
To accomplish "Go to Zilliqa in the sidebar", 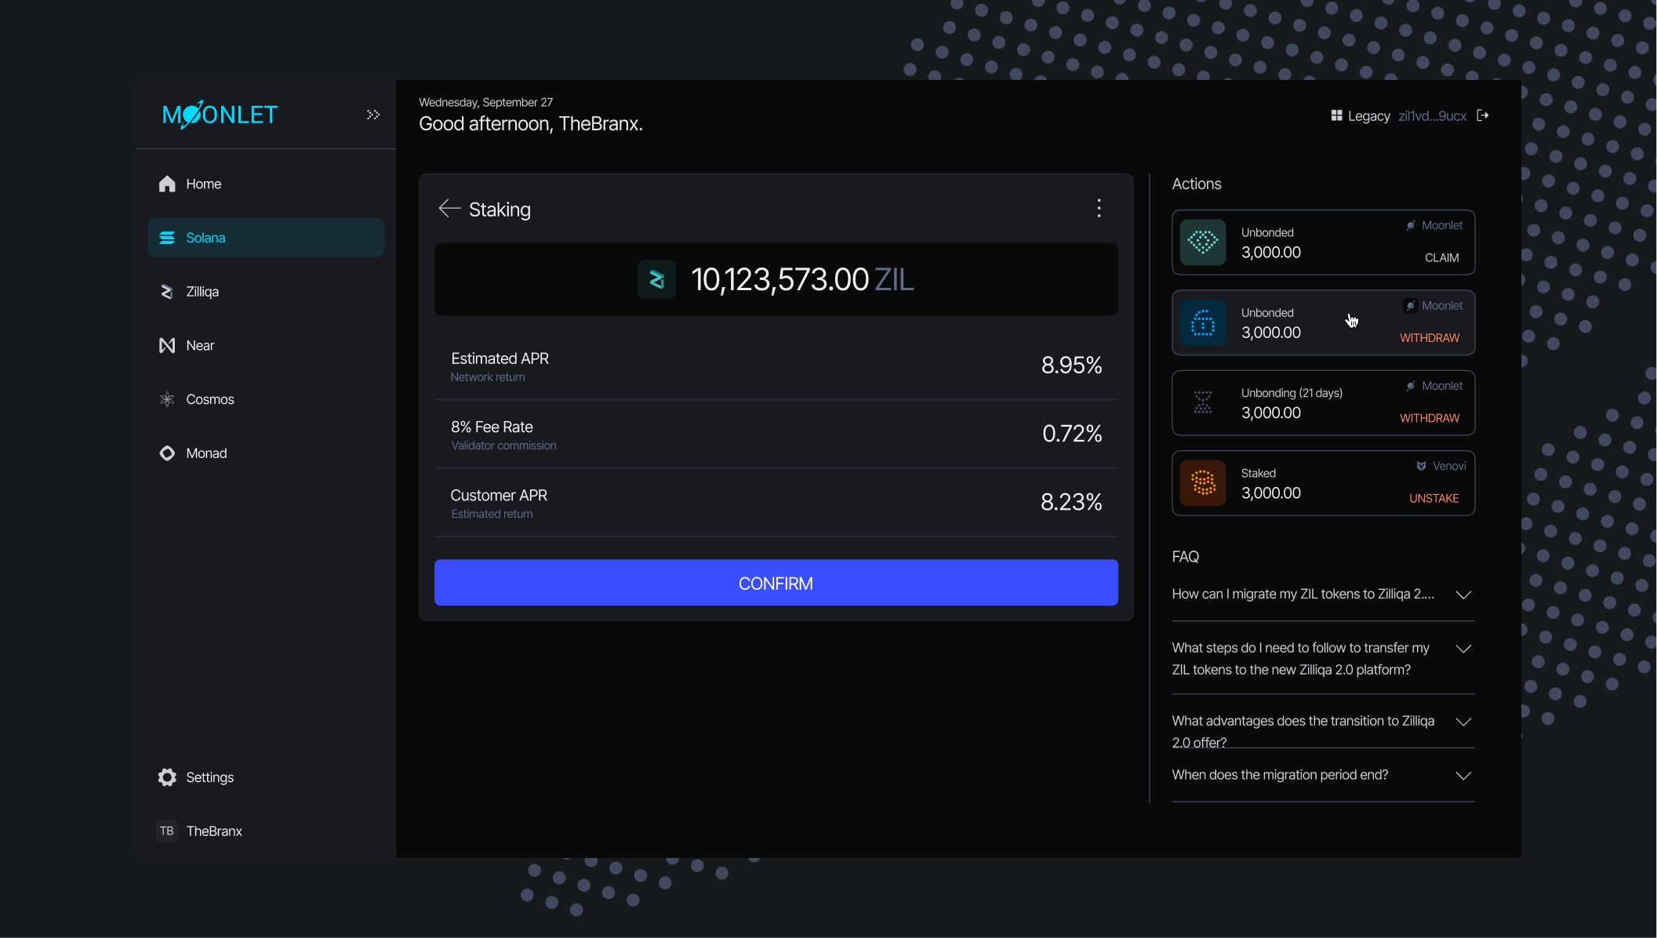I will (202, 292).
